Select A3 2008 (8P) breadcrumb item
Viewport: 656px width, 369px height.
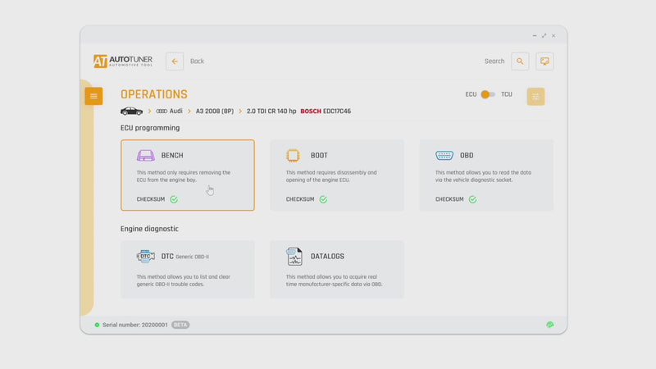pyautogui.click(x=214, y=111)
